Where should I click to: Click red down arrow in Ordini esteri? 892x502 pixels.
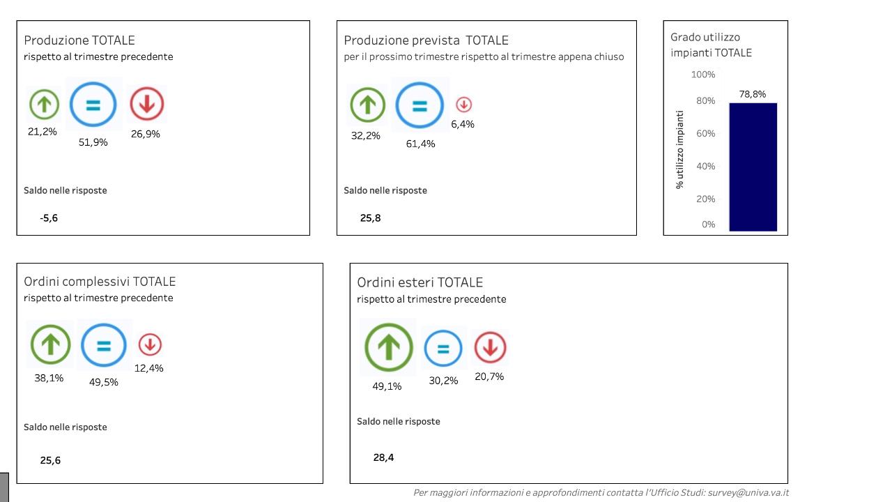click(x=490, y=347)
